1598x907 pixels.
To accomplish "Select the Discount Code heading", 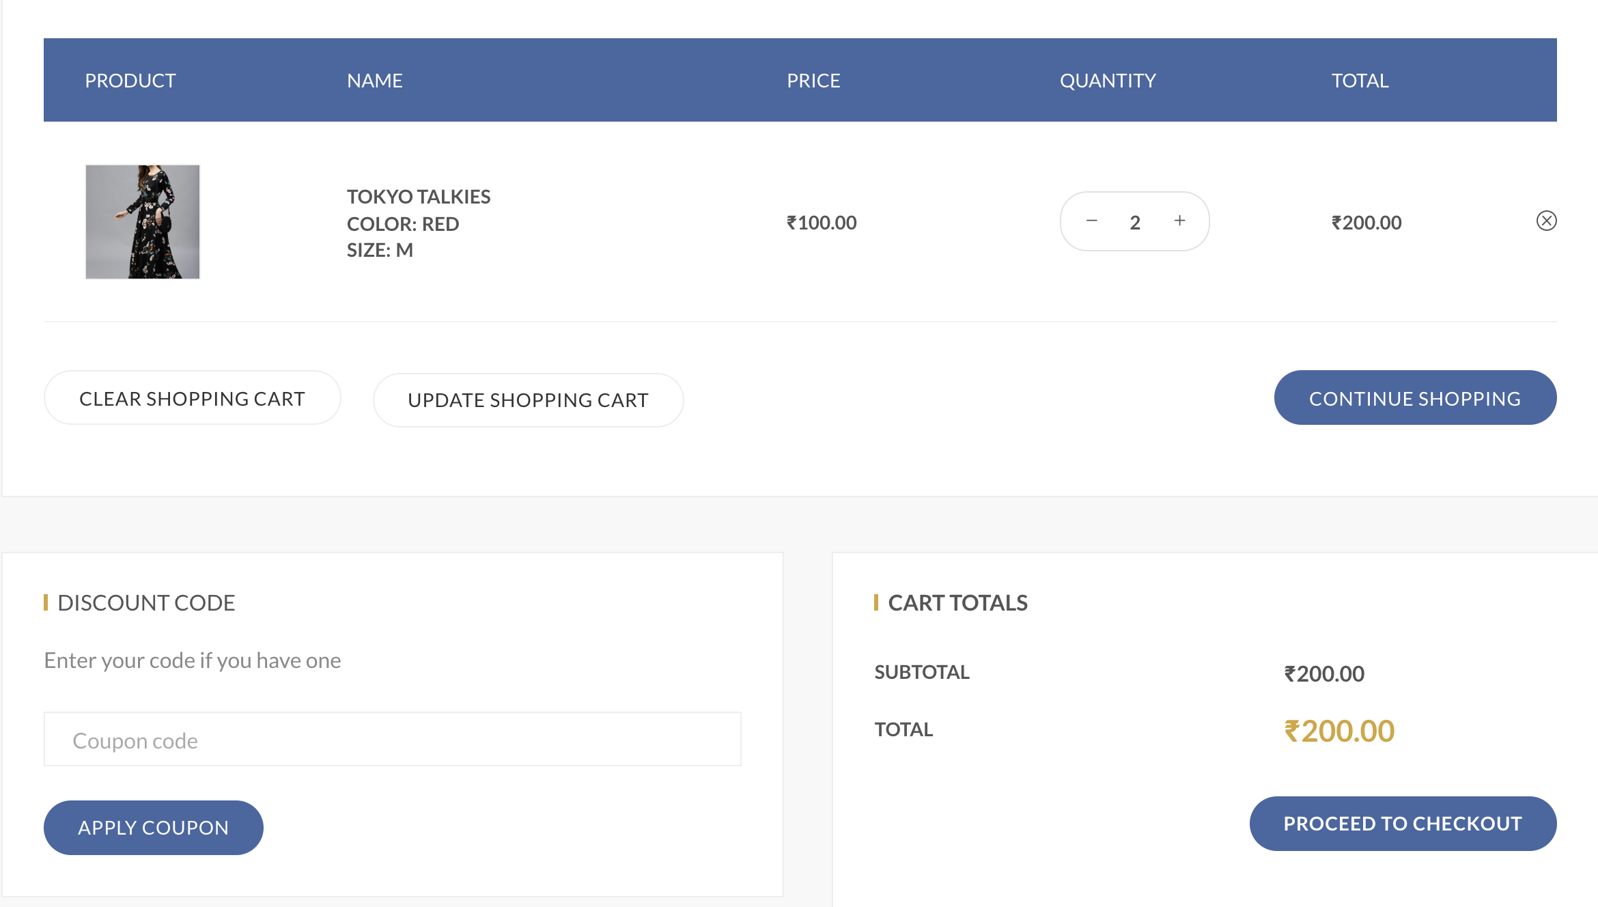I will point(146,603).
